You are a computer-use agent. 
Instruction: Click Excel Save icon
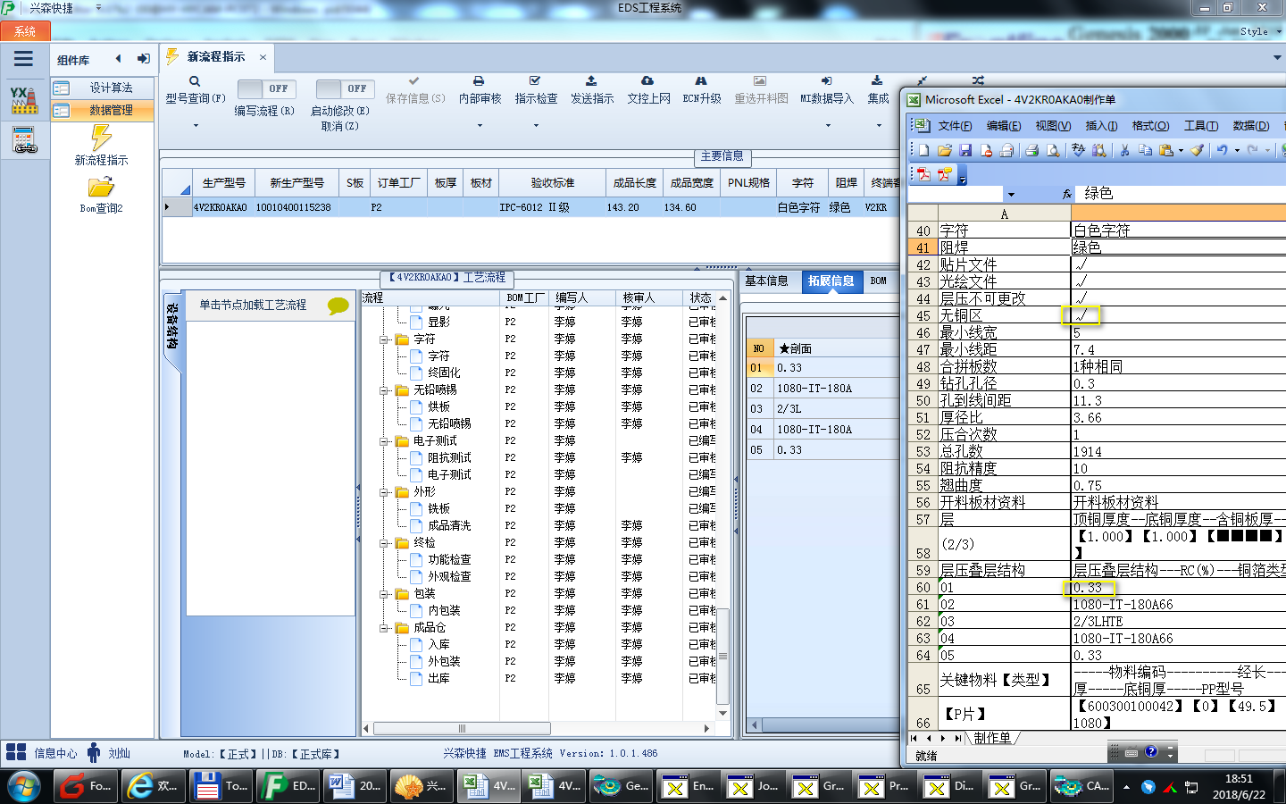click(964, 150)
